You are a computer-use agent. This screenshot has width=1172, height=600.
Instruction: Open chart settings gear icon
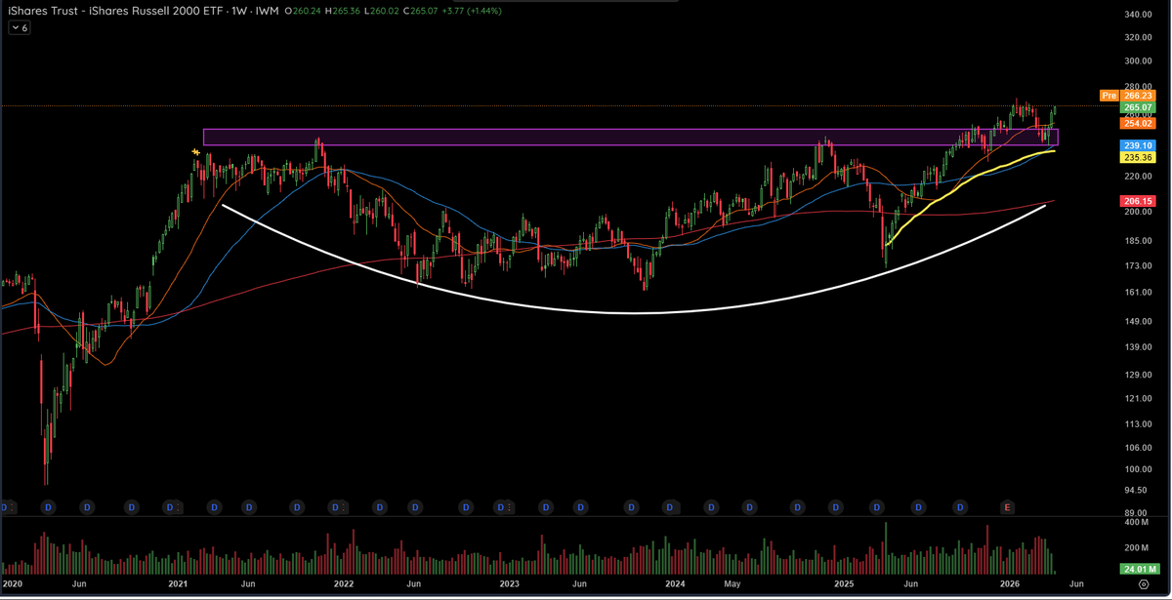(x=1142, y=582)
